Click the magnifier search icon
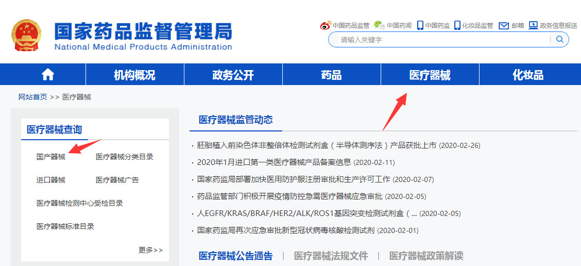This screenshot has height=266, width=581. [560, 40]
